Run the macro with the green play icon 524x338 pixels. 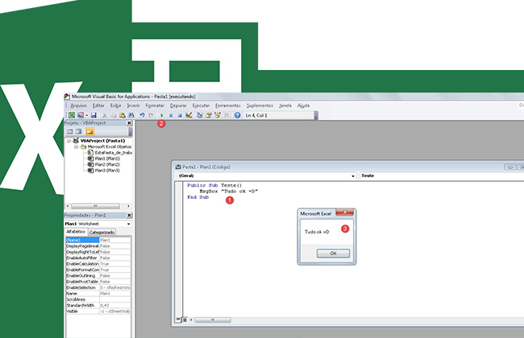pos(162,115)
